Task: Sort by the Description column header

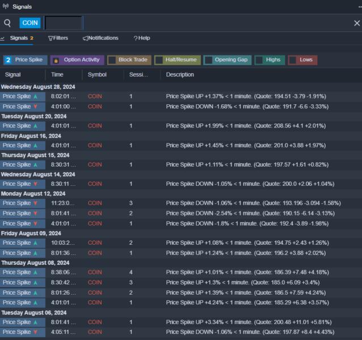Action: (x=180, y=75)
